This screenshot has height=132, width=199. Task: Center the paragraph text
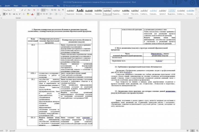tap(41, 14)
